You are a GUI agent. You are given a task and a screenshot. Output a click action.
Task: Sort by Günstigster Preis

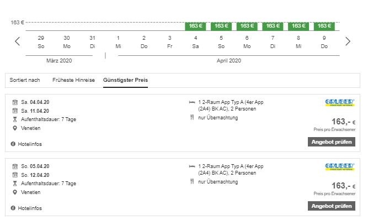(126, 80)
